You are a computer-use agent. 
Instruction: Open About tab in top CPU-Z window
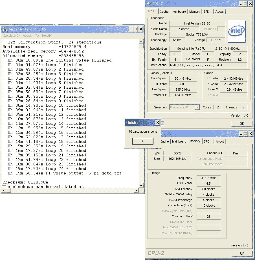tap(219, 12)
